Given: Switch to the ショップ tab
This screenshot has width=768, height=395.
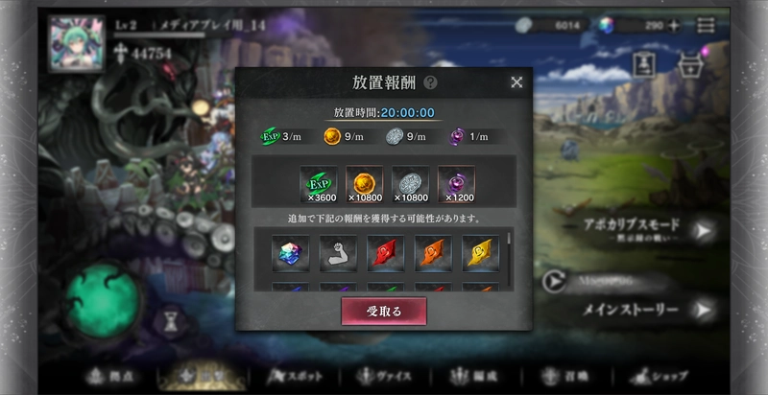Looking at the screenshot, I should pyautogui.click(x=660, y=377).
